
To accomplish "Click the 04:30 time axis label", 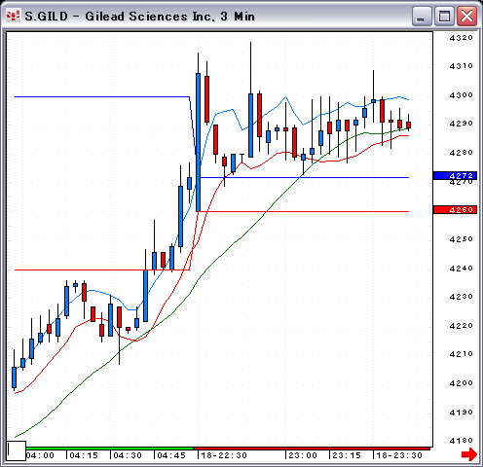I will [x=128, y=455].
